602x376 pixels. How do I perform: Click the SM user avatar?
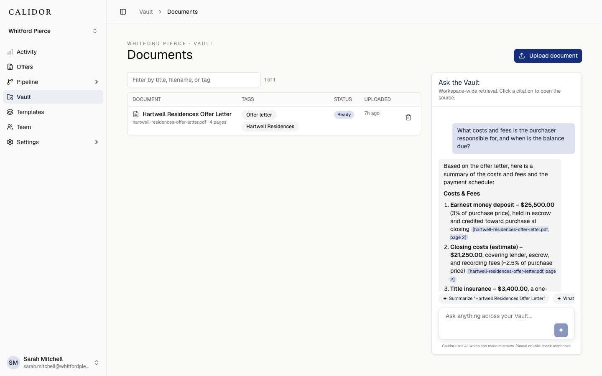13,363
